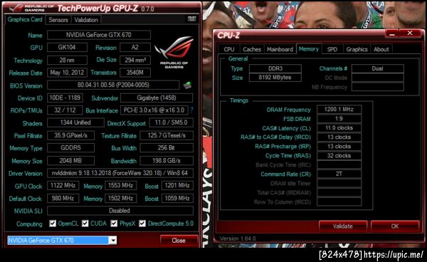Minimize the CPU-Z window
Image resolution: width=427 pixels, height=262 pixels.
392,33
